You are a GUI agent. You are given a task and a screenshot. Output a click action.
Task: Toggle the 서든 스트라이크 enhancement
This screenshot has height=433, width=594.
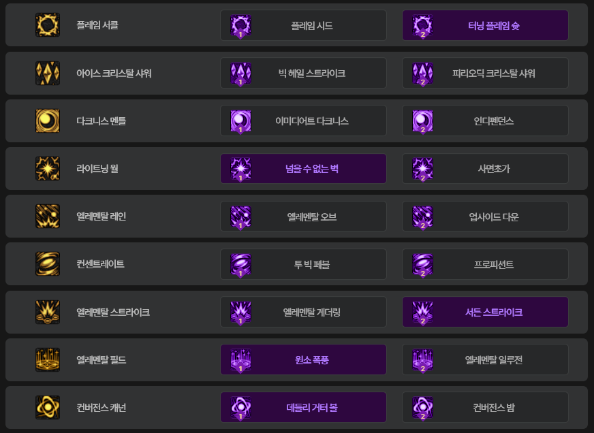tap(485, 312)
